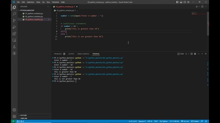Change the UTF-8 file encoding
The height and width of the screenshot is (123, 220).
pyautogui.click(x=150, y=121)
